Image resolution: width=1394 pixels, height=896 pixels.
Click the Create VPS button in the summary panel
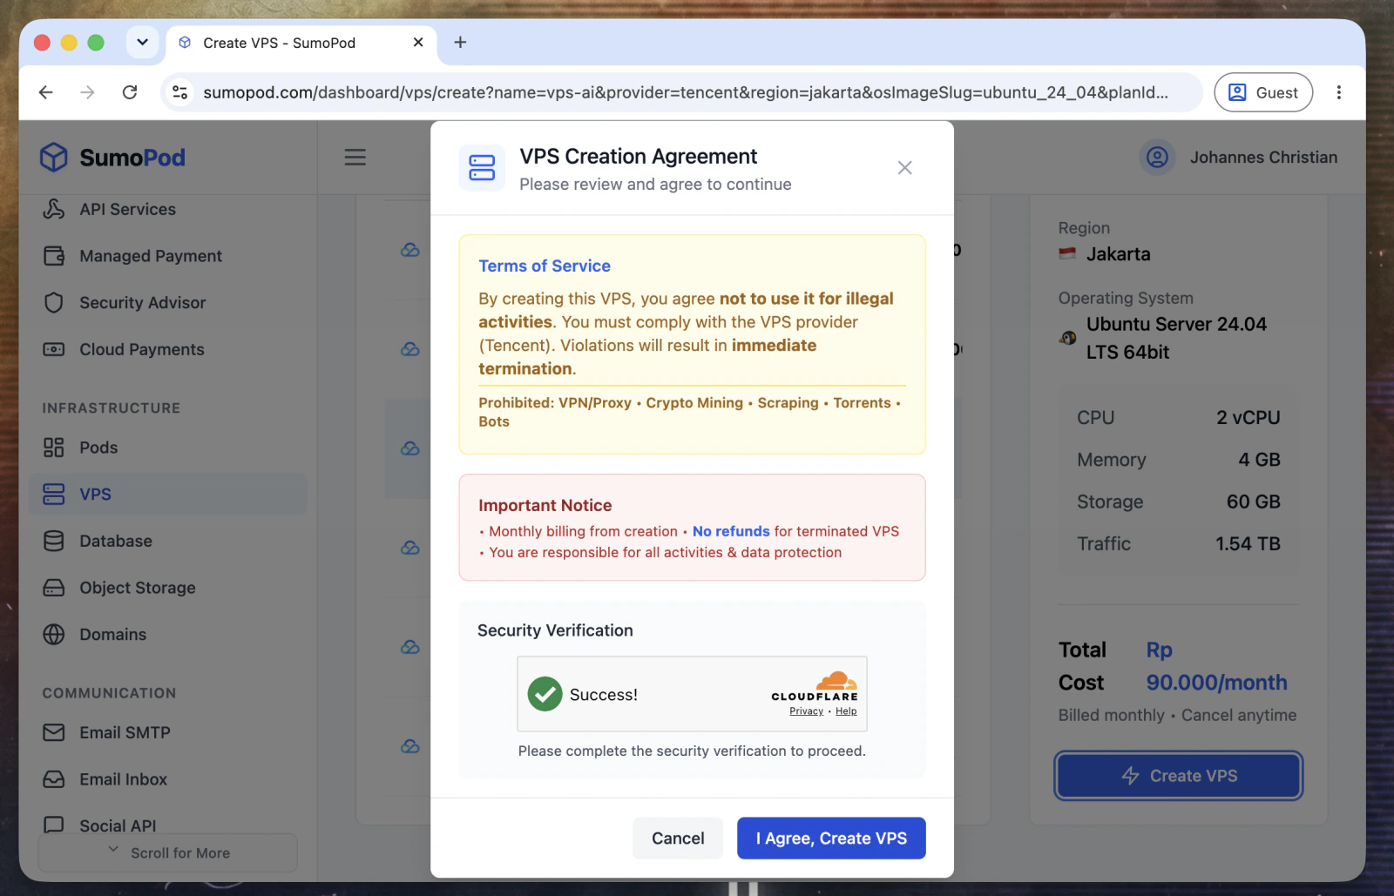coord(1179,776)
